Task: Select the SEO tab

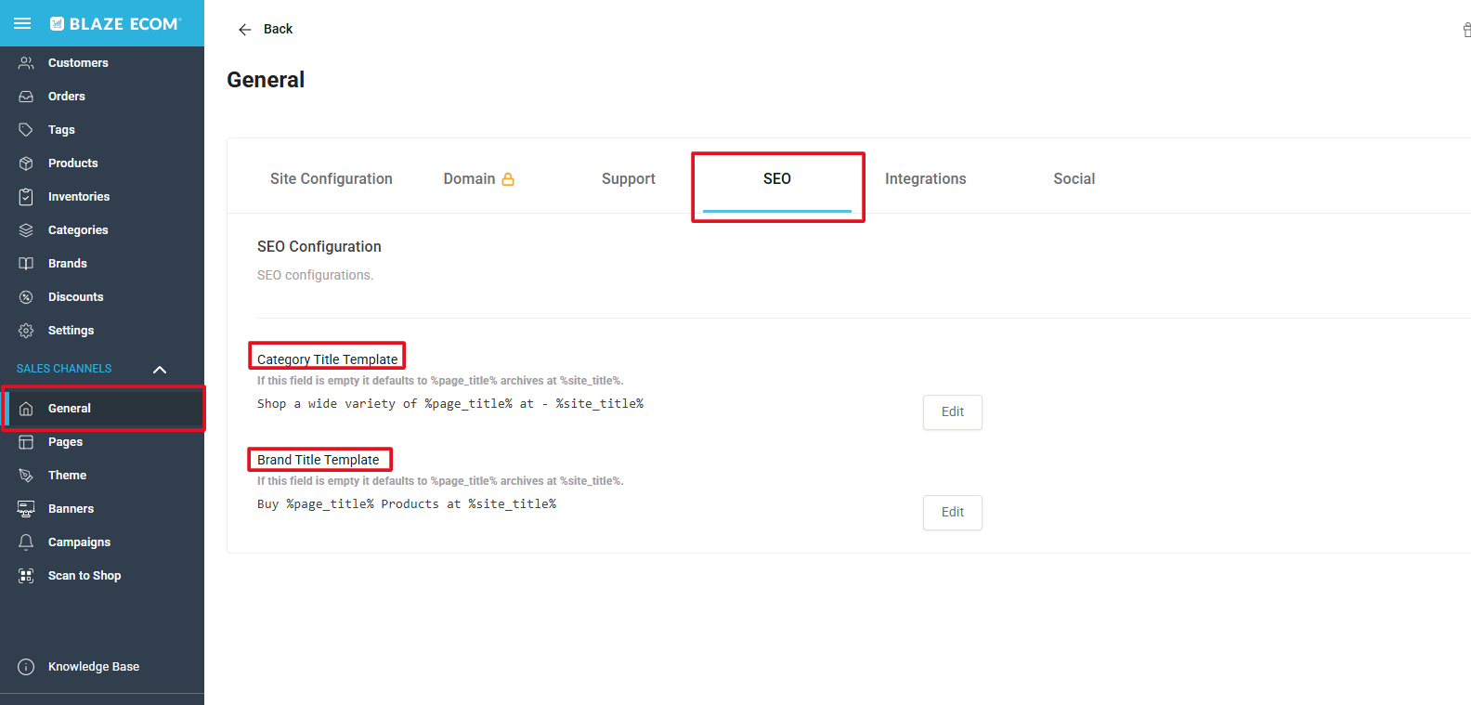Action: click(x=777, y=179)
